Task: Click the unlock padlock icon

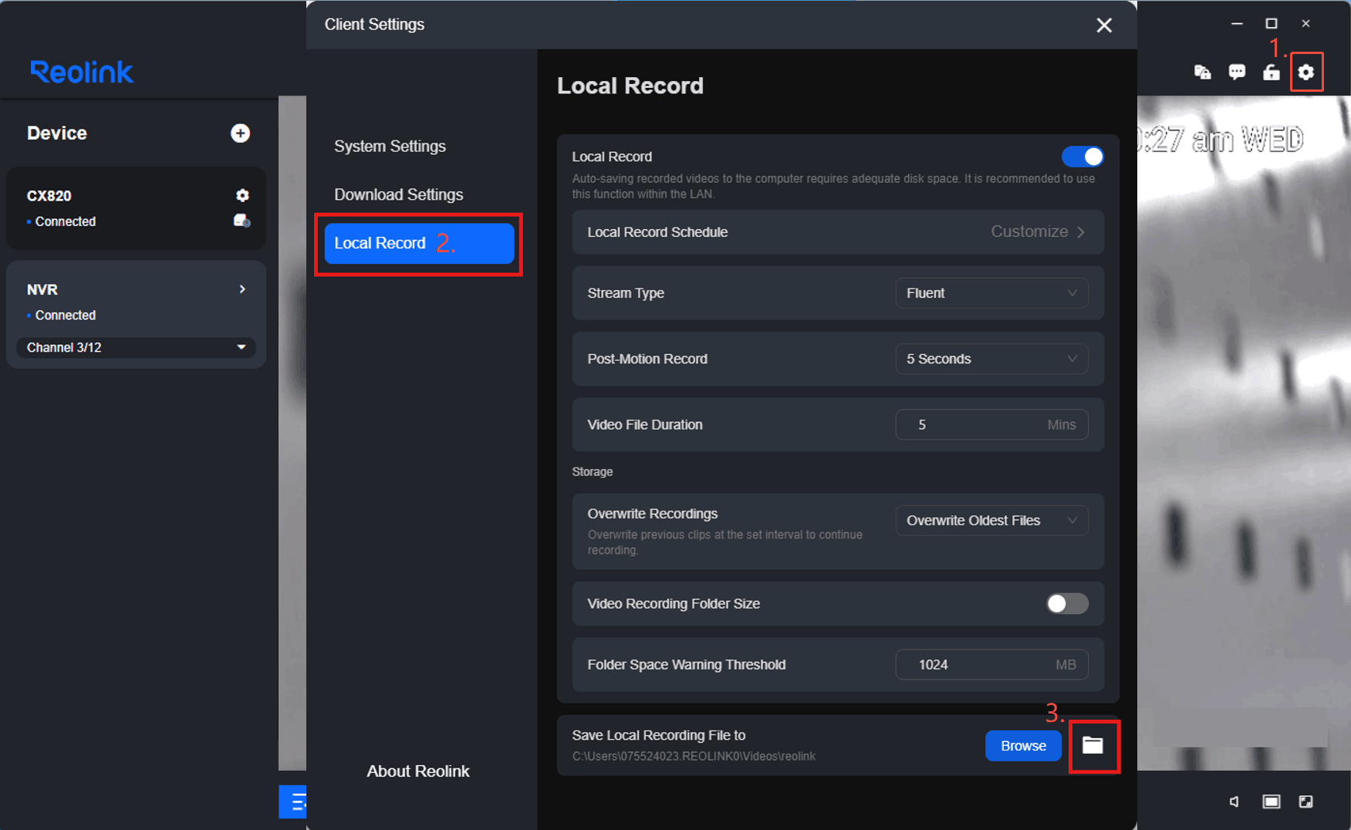Action: [1272, 73]
